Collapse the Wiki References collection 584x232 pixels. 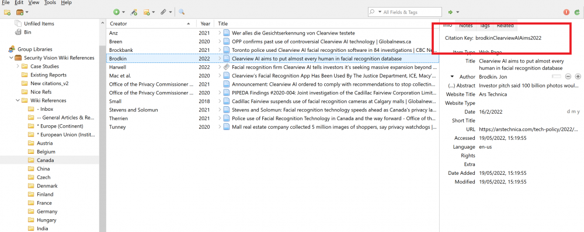click(x=18, y=100)
